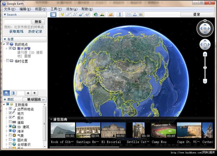This screenshot has height=156, width=217.
Task: Select the Add Polygon toolbar icon
Action: coord(69,15)
